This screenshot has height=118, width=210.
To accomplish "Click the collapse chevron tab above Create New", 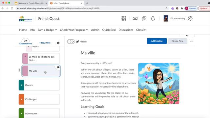I will (x=187, y=36).
